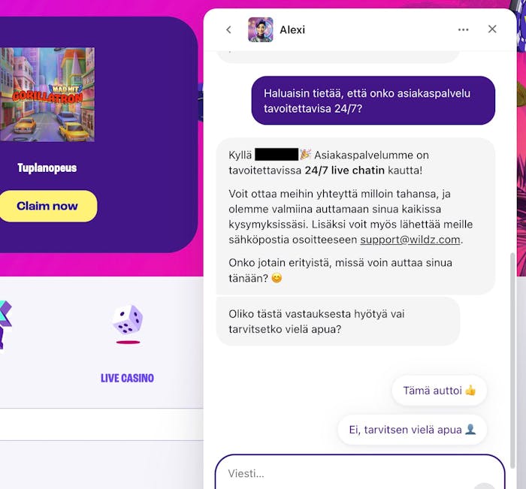Click the yellow Claim now button

(47, 206)
